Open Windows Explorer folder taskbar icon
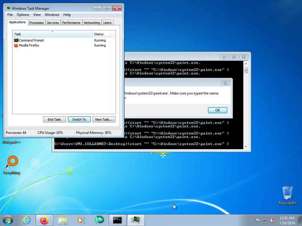302x226 pixels. click(63, 220)
